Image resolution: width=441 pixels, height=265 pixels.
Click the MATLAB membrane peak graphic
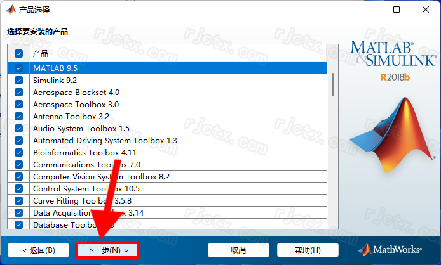click(x=393, y=135)
